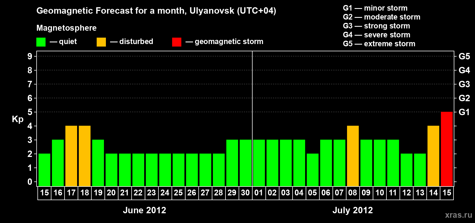Click the 'Magnetosphere' heading
Viewport: 475px width, 223px height.
coord(66,28)
